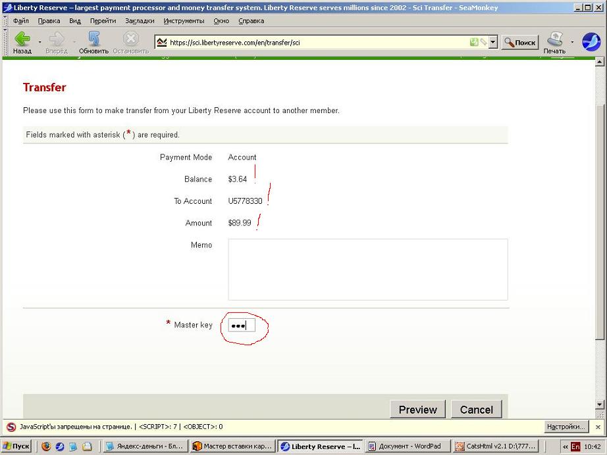This screenshot has height=455, width=607.
Task: Switch to Документ - WordPad taskbar window
Action: (408, 446)
